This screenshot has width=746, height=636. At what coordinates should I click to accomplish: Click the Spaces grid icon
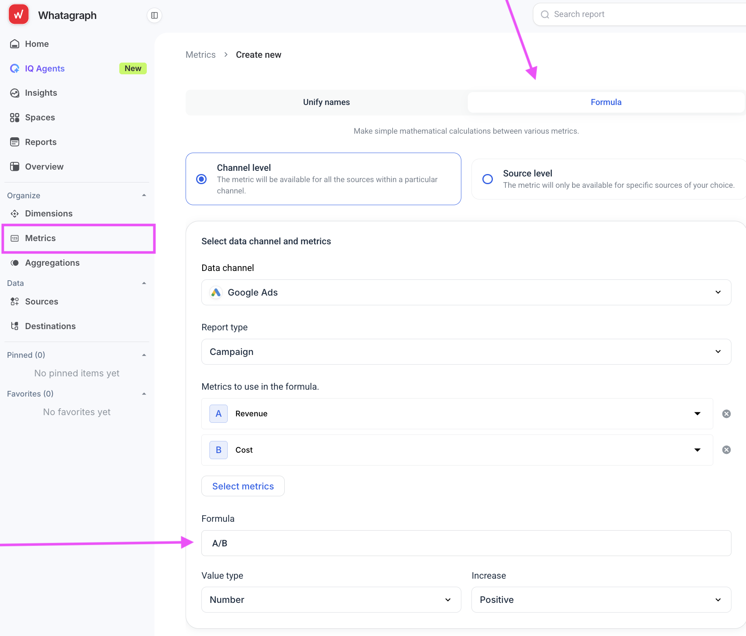(15, 118)
